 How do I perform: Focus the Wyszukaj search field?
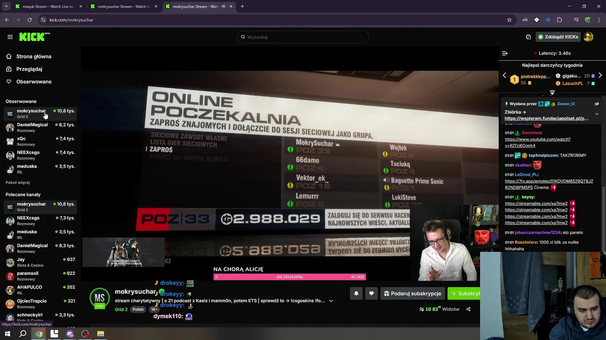tap(303, 37)
